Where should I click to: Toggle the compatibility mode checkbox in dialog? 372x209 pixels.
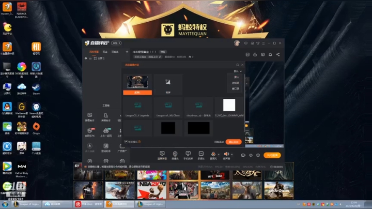(126, 142)
